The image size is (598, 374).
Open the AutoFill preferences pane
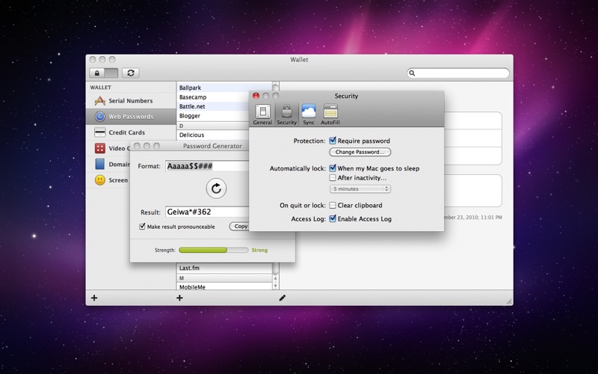coord(330,114)
